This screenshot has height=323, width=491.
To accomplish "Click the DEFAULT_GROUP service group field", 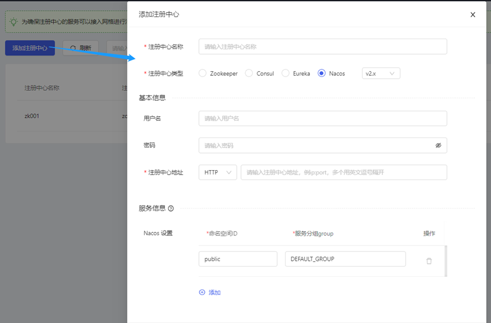I will 345,259.
